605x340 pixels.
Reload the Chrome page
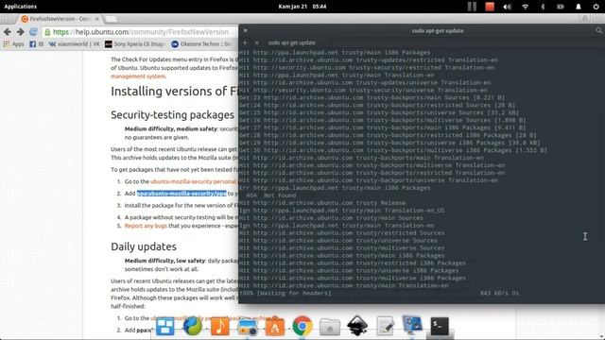[34, 32]
